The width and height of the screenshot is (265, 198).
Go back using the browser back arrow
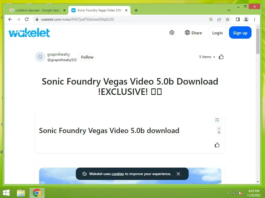point(10,19)
